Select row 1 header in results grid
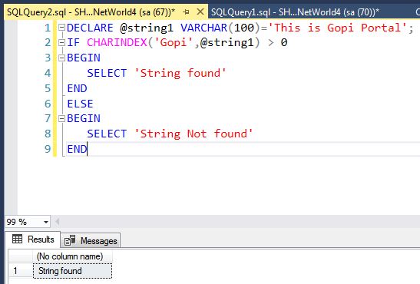 [x=21, y=271]
